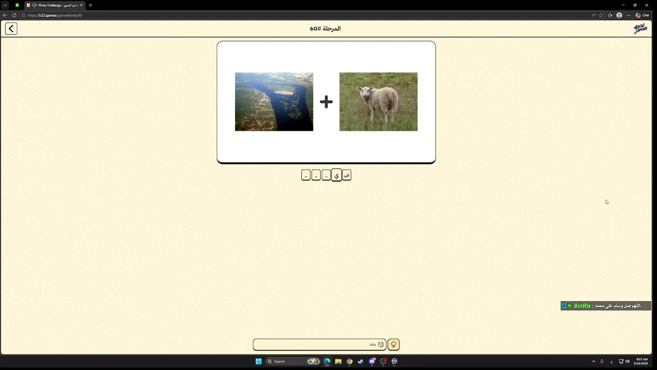Open Microsoft Edge from the taskbar

click(327, 361)
